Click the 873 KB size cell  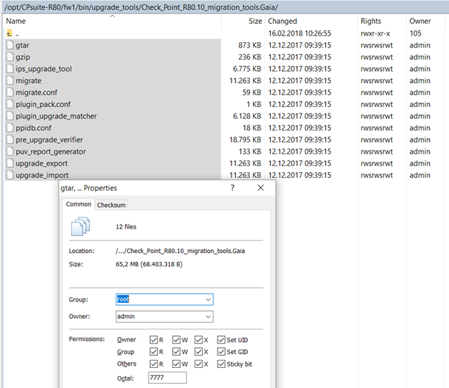click(x=249, y=45)
